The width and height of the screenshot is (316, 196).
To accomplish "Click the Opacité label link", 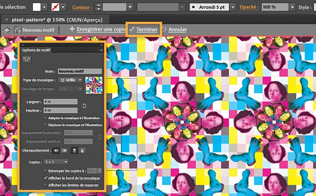I will point(249,7).
